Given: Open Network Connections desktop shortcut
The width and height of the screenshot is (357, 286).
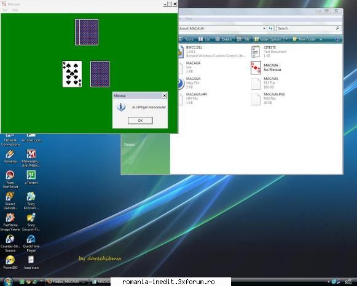Looking at the screenshot, I should click(x=10, y=140).
